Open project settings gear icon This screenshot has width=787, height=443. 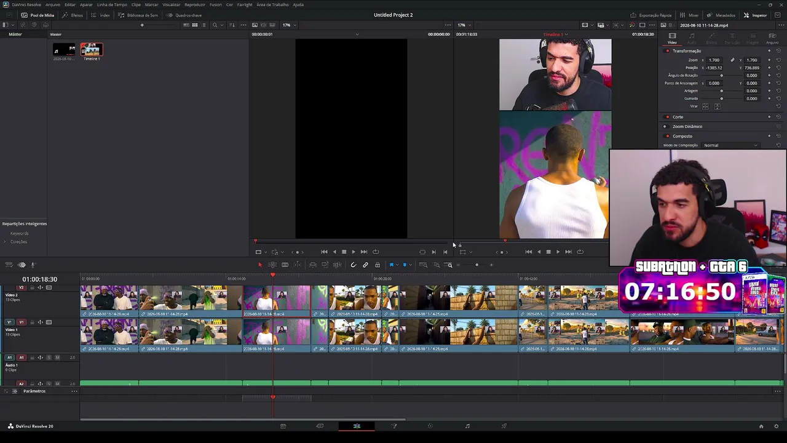(x=777, y=426)
